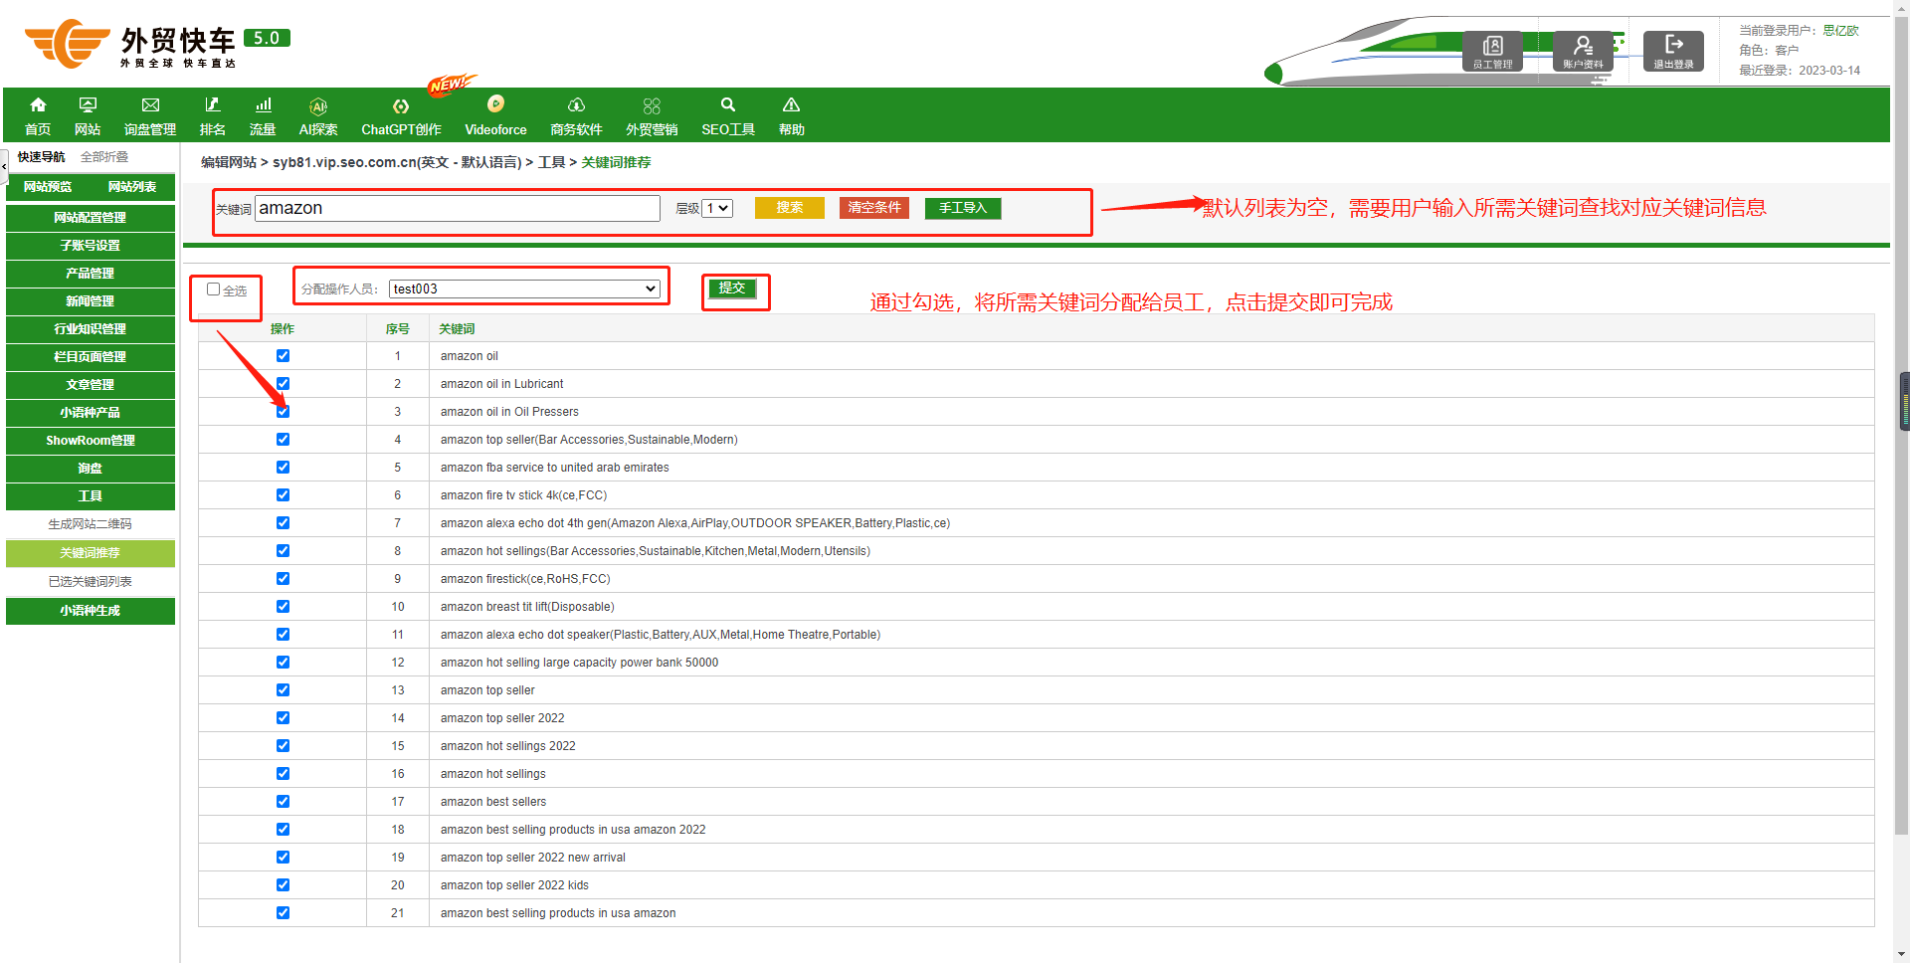Open the 小语种生成 sidebar item
The height and width of the screenshot is (963, 1910).
[91, 611]
